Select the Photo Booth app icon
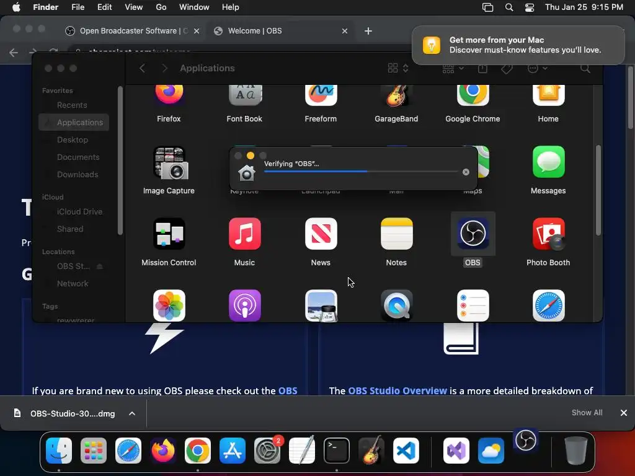 coord(548,234)
